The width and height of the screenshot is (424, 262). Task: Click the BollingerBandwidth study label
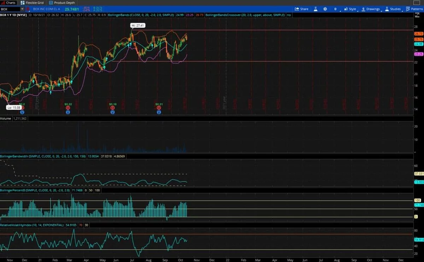click(42, 156)
